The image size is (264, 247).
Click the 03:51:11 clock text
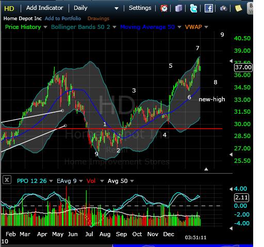[x=195, y=238]
